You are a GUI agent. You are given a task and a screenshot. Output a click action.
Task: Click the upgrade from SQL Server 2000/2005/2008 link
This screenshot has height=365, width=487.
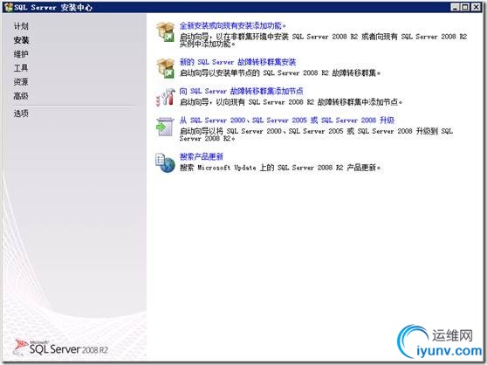287,120
